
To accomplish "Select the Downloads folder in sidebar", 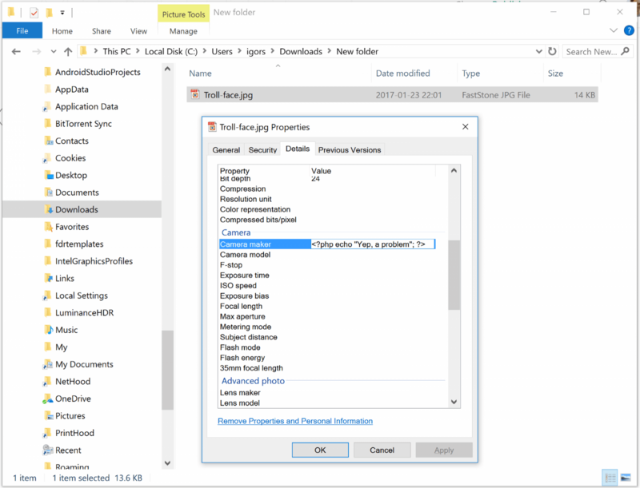I will (x=75, y=208).
